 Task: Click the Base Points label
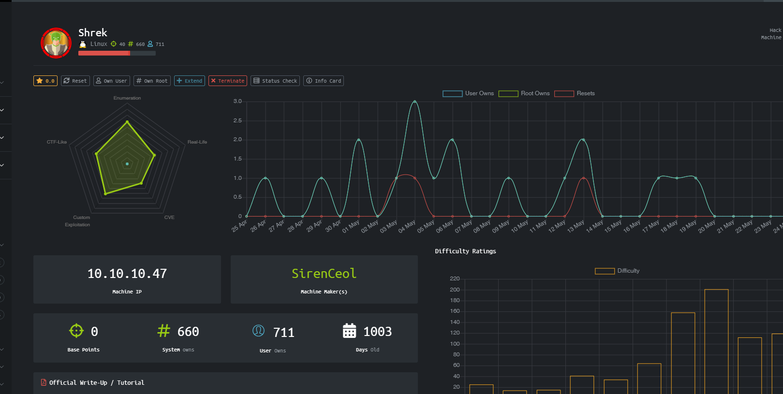[84, 350]
